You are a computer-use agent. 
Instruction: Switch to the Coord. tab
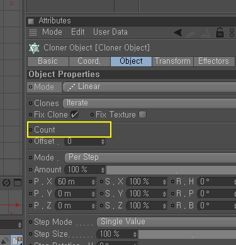point(89,61)
